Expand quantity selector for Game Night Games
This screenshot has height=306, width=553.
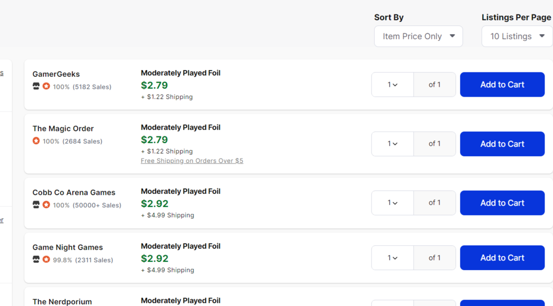click(x=393, y=257)
